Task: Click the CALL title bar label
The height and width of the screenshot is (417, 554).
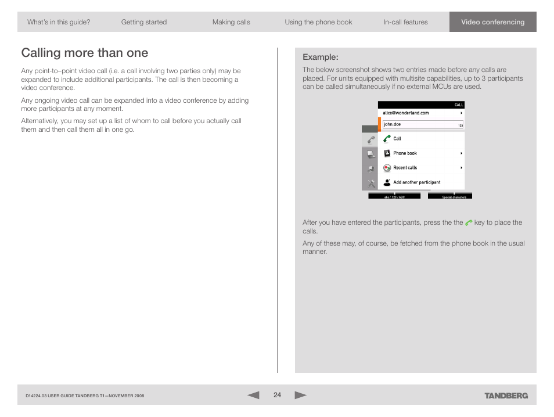Action: pos(459,105)
